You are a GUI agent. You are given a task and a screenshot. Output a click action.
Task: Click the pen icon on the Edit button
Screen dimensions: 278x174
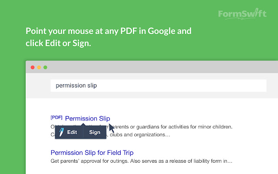[62, 132]
